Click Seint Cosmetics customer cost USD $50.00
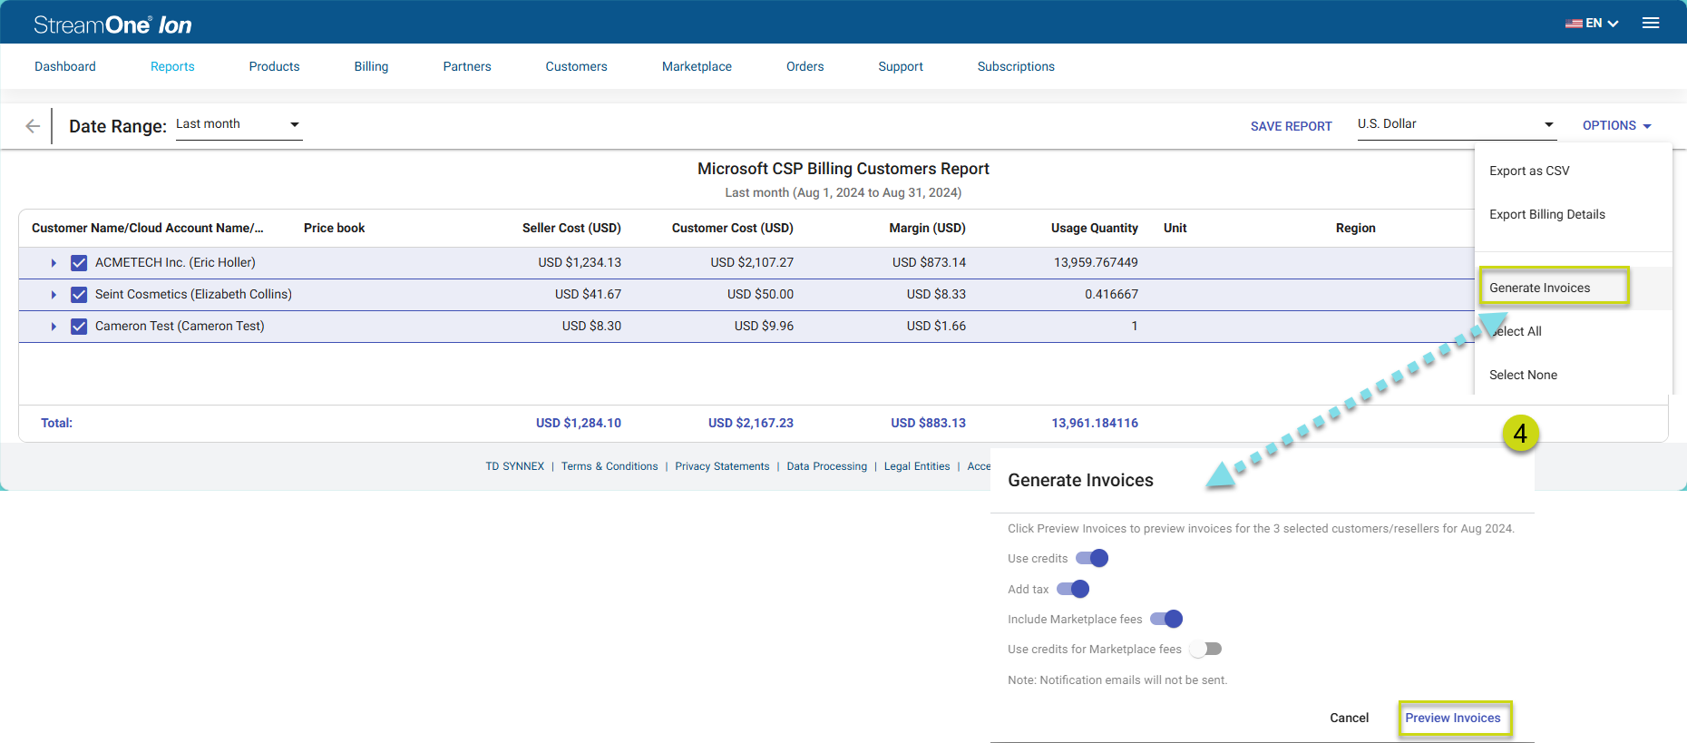Image resolution: width=1687 pixels, height=743 pixels. coord(760,294)
